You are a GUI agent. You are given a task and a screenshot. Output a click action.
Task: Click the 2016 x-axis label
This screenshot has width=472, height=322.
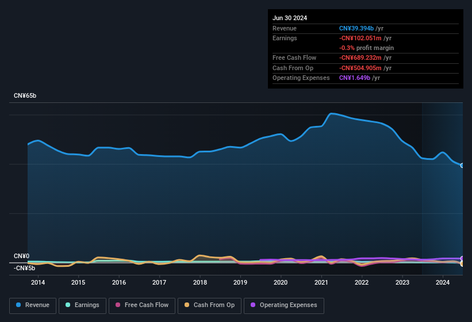(119, 282)
